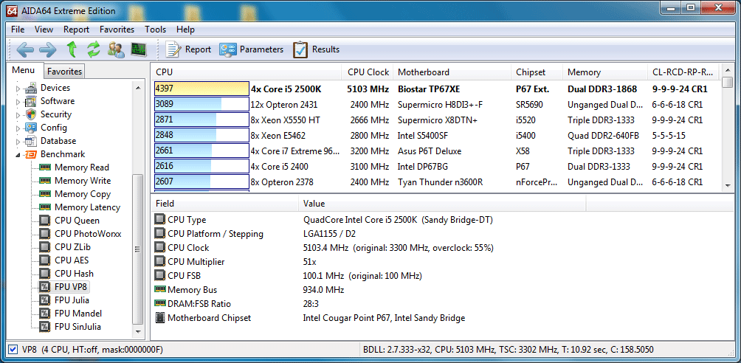Open the File menu

(x=18, y=30)
